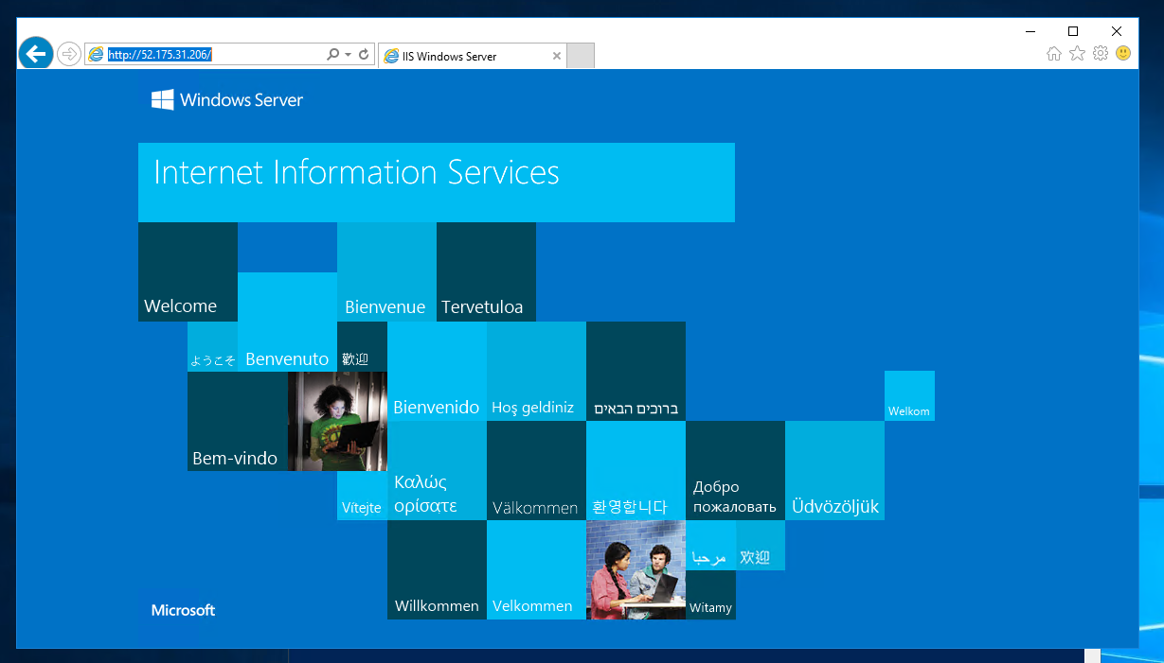Click the Hebrew ברוכים הבאים tile
This screenshot has height=663, width=1164.
point(636,371)
